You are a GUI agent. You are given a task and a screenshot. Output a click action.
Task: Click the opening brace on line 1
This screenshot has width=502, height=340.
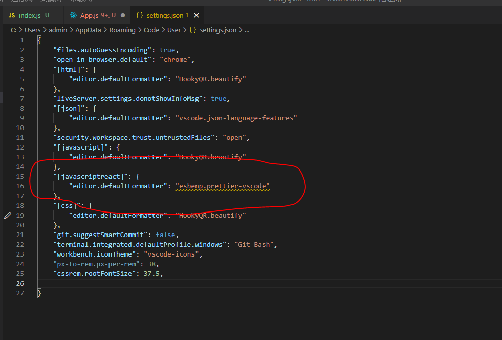[x=39, y=40]
